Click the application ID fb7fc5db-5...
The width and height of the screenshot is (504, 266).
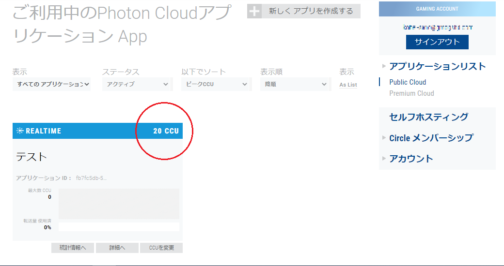[x=91, y=178]
